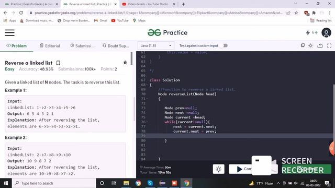Open Maps bookmark
This screenshot has width=335, height=188.
(x=139, y=20)
